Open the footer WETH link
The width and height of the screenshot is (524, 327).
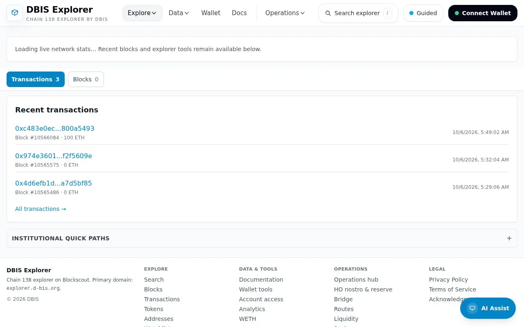pyautogui.click(x=248, y=319)
